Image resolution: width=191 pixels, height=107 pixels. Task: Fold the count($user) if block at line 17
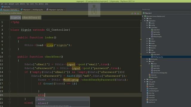(10, 84)
